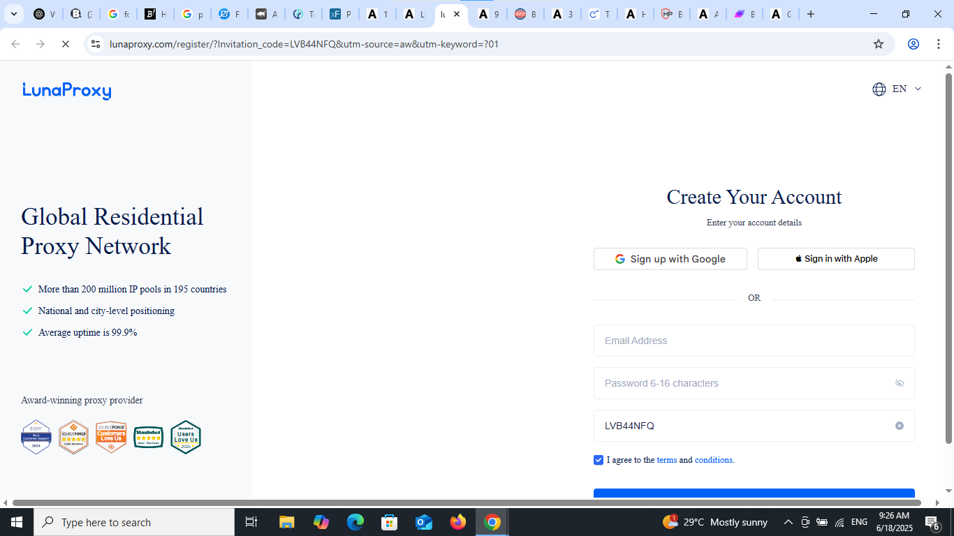Open Microsoft Copilot from taskbar

click(321, 522)
